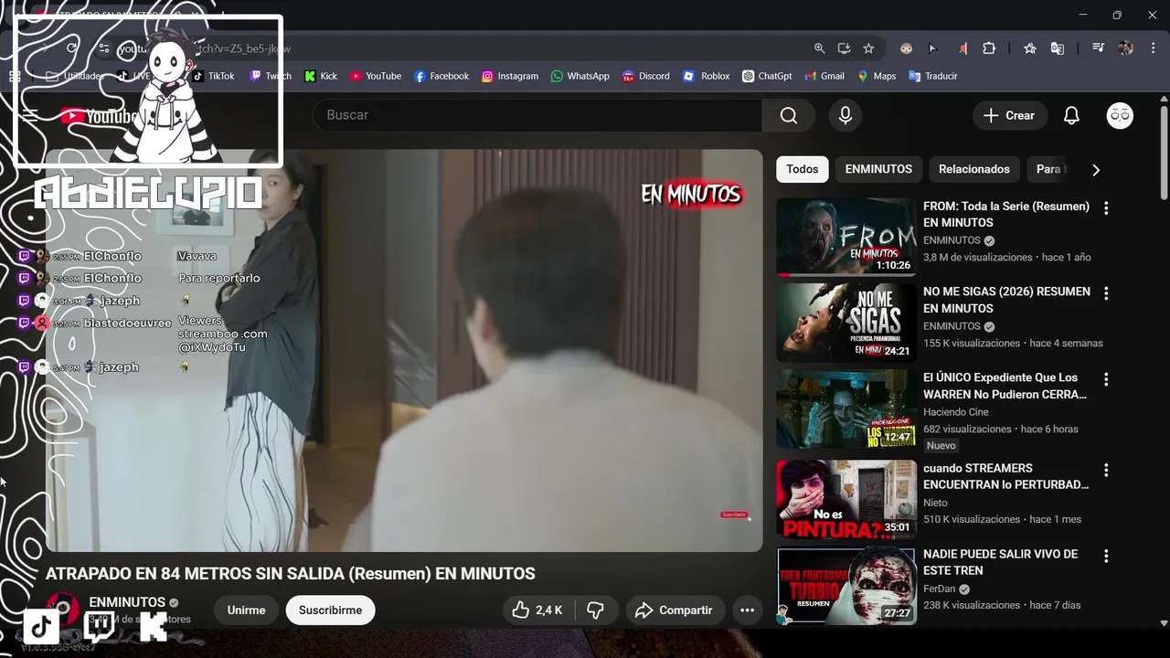Click the title cuando STREAMERS ENCUENTRAN lo PERTURBAD...
This screenshot has height=658, width=1170.
[1005, 476]
